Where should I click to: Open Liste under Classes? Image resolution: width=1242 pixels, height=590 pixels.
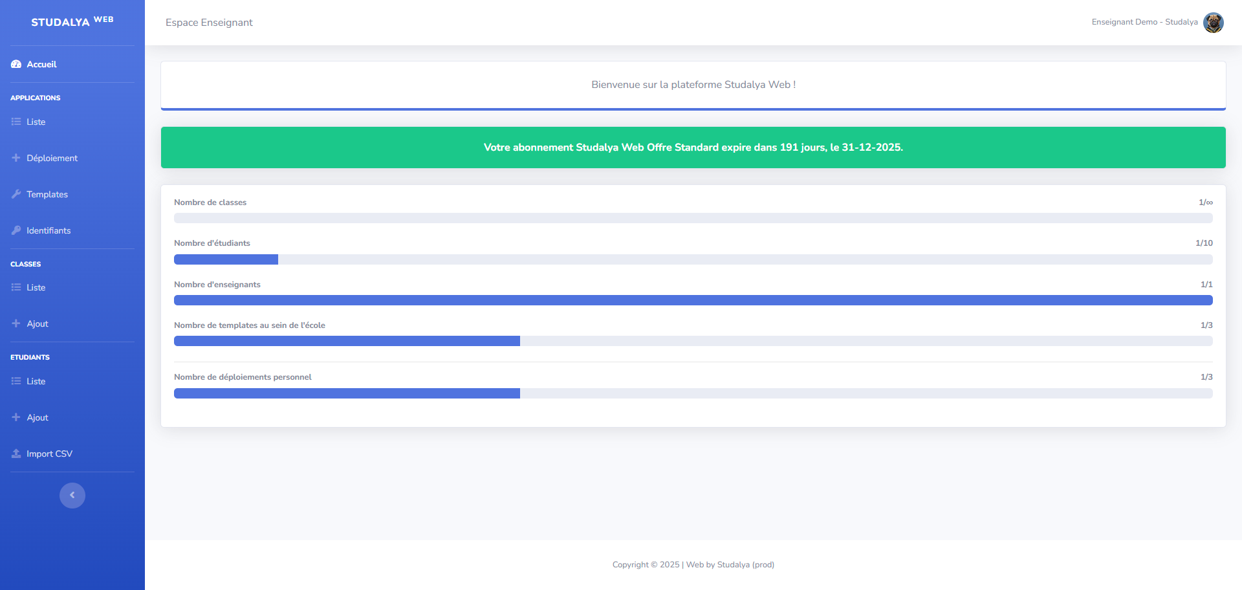click(x=72, y=287)
